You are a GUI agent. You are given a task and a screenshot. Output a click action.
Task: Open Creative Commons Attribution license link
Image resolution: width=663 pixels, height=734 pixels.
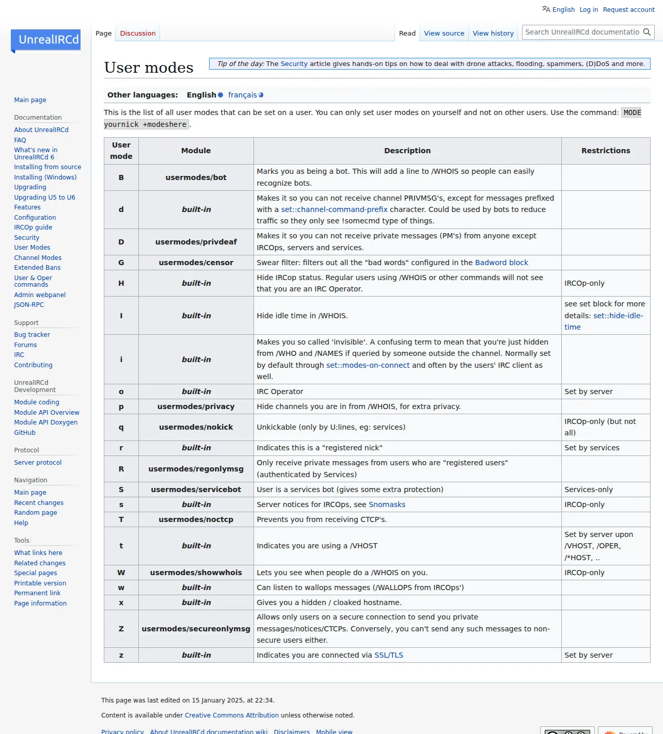tap(232, 715)
